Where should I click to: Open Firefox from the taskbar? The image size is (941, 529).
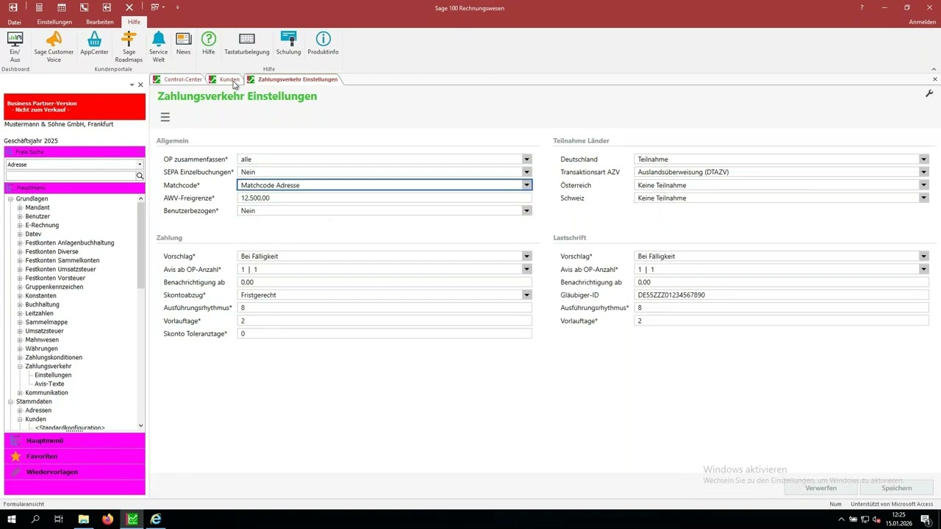(x=108, y=519)
